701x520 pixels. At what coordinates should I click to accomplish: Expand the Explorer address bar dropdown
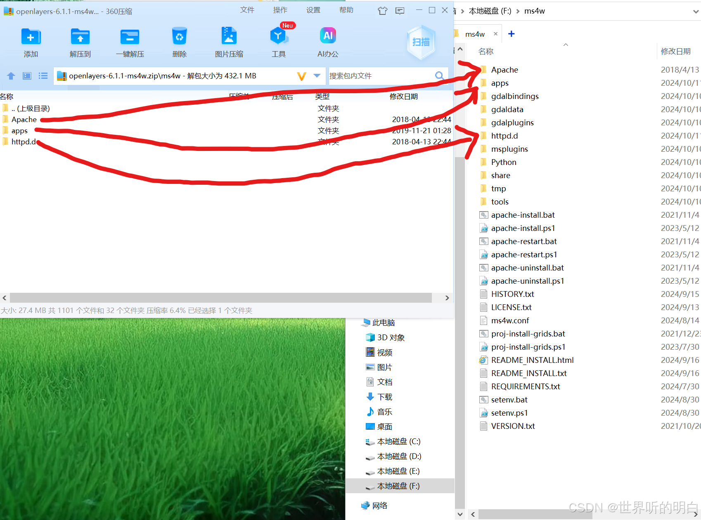click(696, 12)
